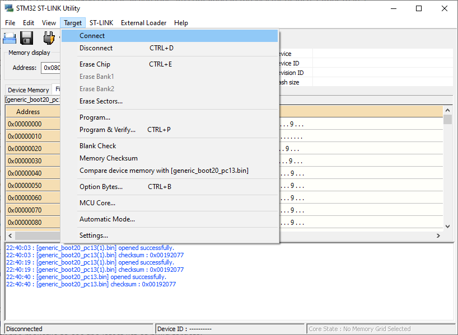The width and height of the screenshot is (458, 335).
Task: Click the Save file floppy disk icon
Action: [26, 38]
